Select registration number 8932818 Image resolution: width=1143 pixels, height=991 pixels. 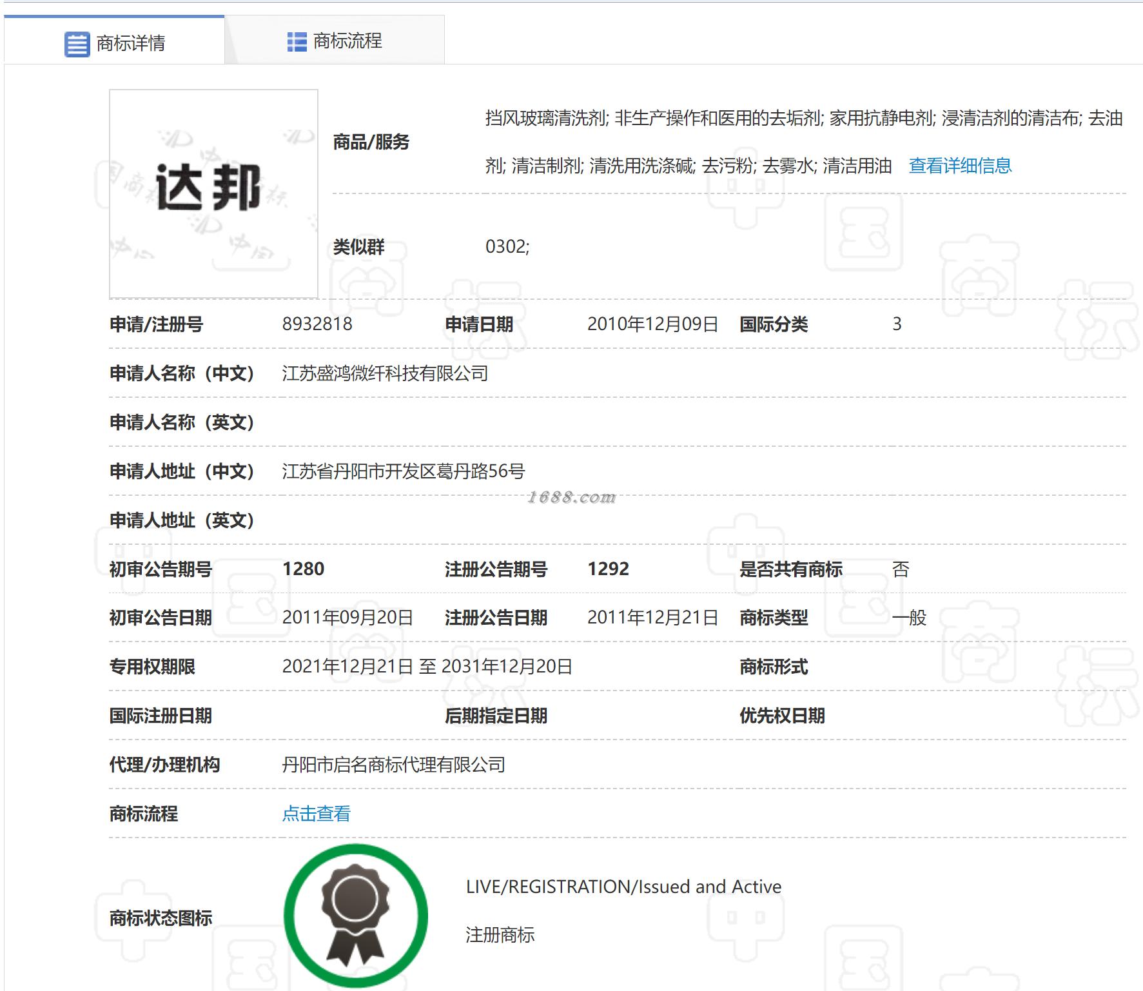[x=317, y=324]
